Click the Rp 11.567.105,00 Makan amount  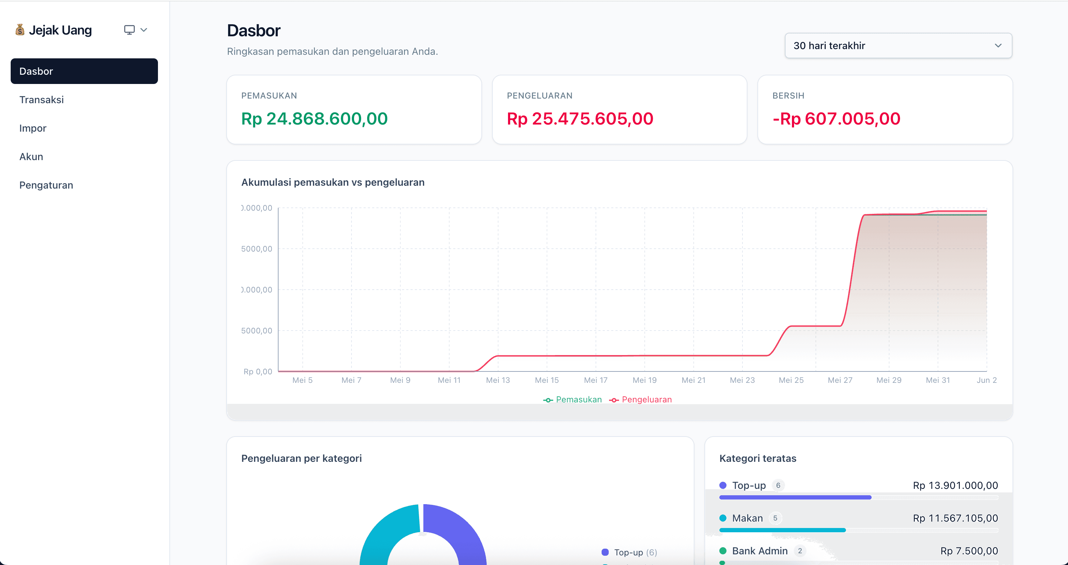tap(956, 518)
